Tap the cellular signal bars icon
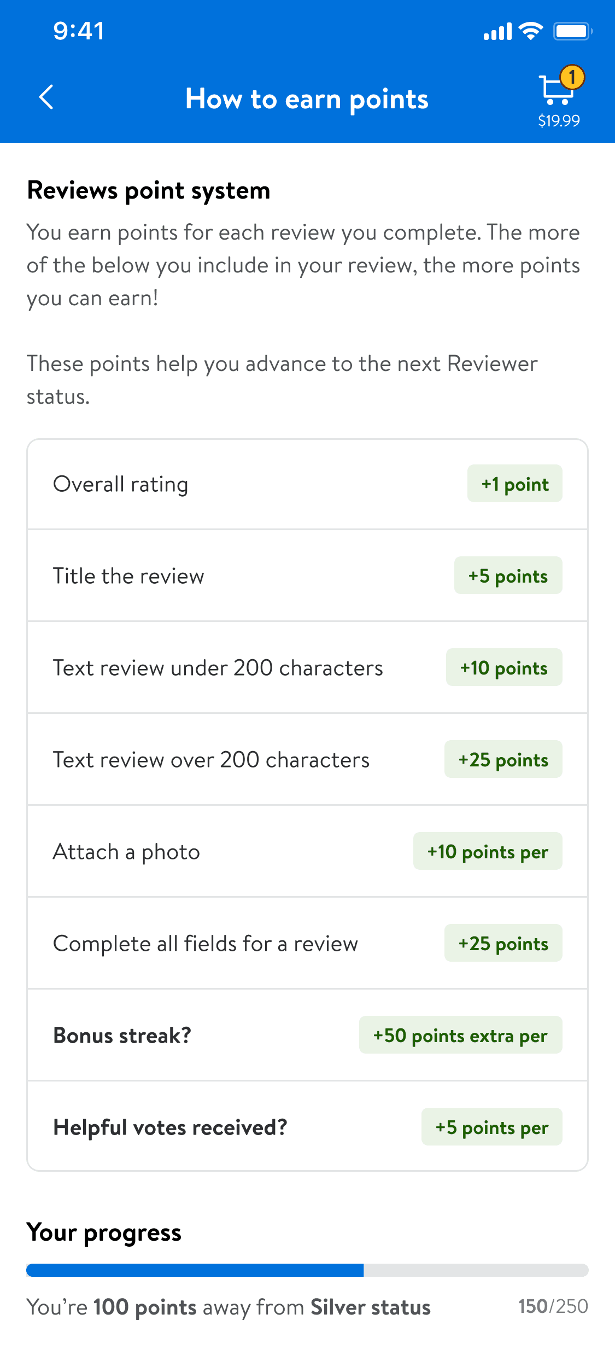 pos(497,32)
